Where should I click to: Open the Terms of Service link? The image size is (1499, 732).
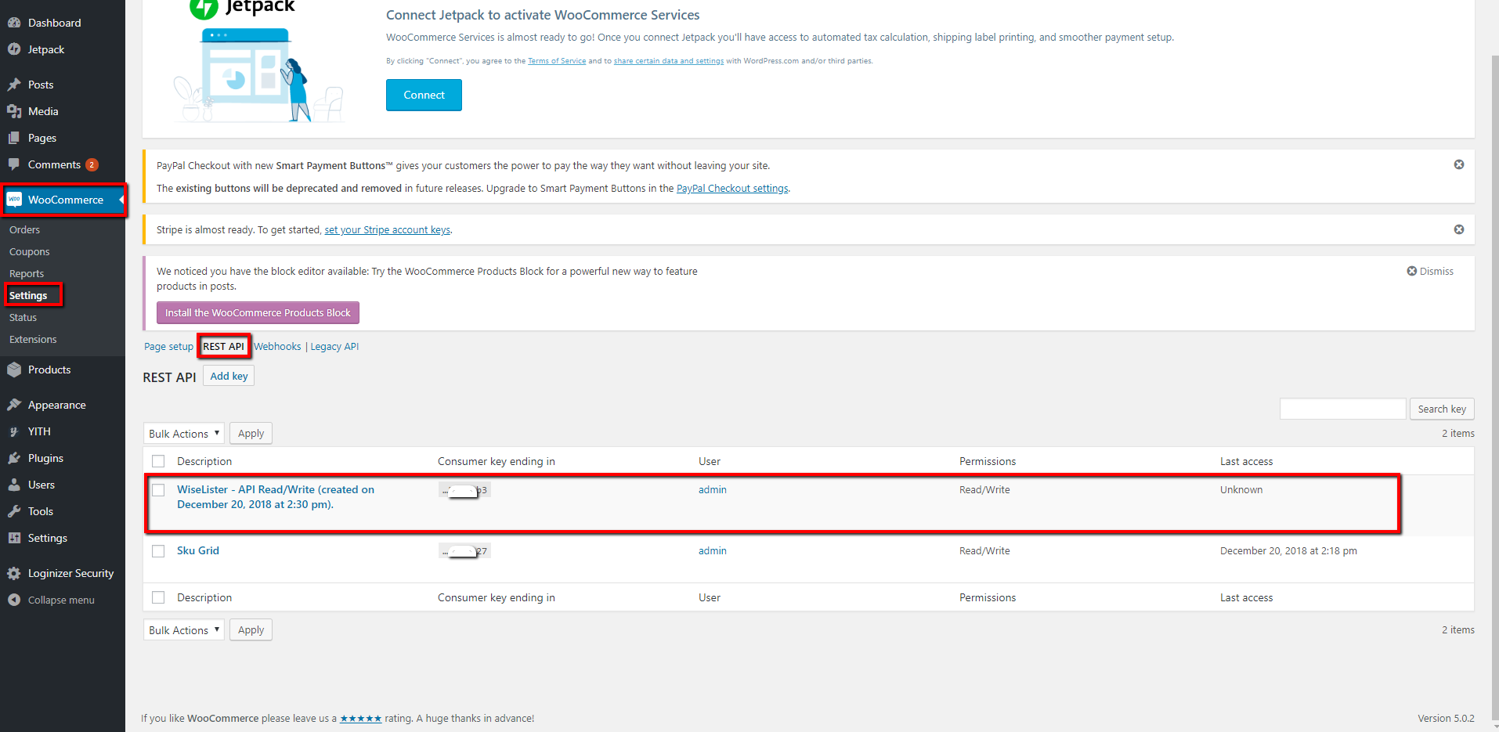(557, 61)
